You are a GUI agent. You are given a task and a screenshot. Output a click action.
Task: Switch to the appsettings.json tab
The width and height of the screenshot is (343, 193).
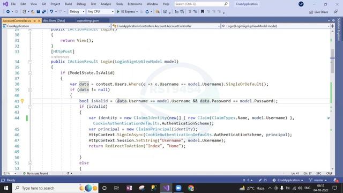(88, 20)
